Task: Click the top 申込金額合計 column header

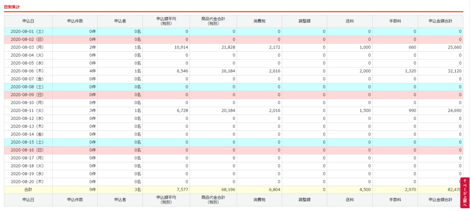Action: pos(440,22)
